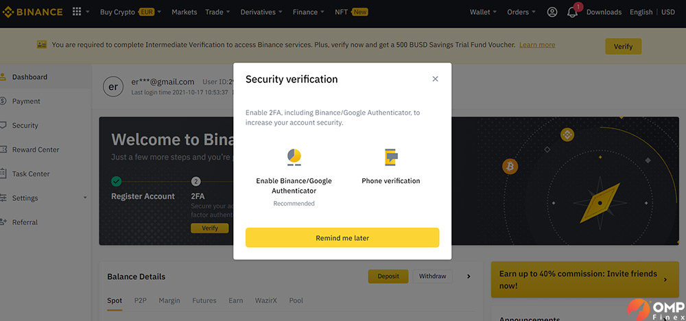The height and width of the screenshot is (321, 686).
Task: Open the user profile icon
Action: pyautogui.click(x=552, y=12)
